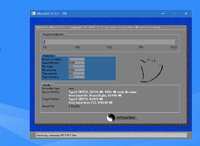This screenshot has height=146, width=200.
Task: Select the Time elapsed value field
Action: click(x=76, y=74)
